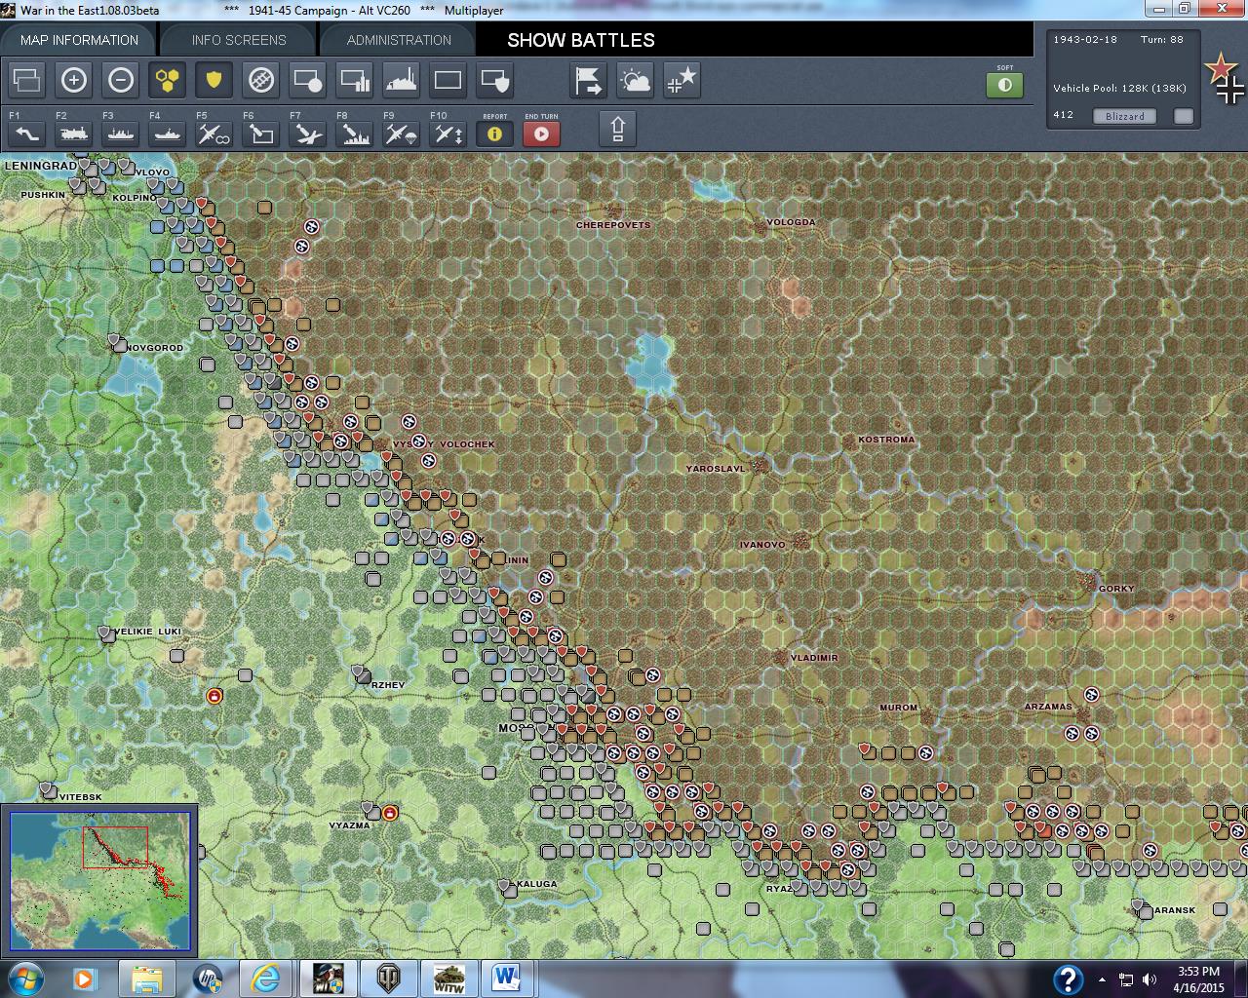The image size is (1248, 998).
Task: Select the F4 amphibious transport icon
Action: pyautogui.click(x=166, y=134)
